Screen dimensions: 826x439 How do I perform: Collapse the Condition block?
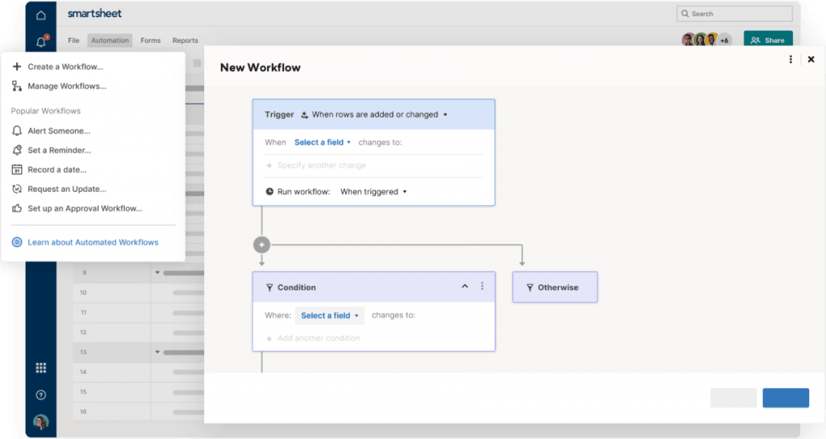(465, 286)
